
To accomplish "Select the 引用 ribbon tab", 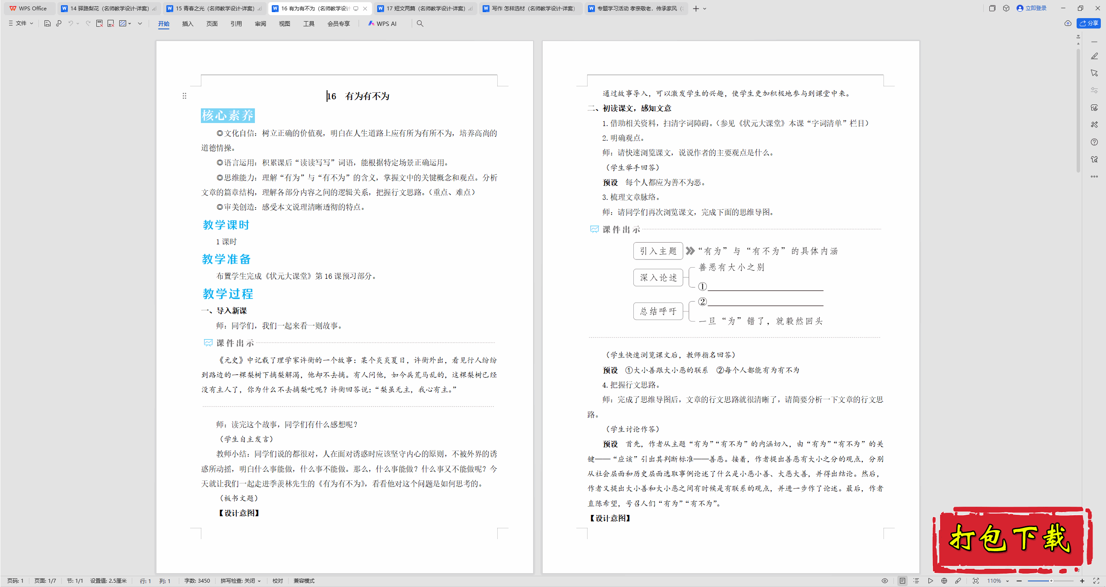I will coord(236,24).
